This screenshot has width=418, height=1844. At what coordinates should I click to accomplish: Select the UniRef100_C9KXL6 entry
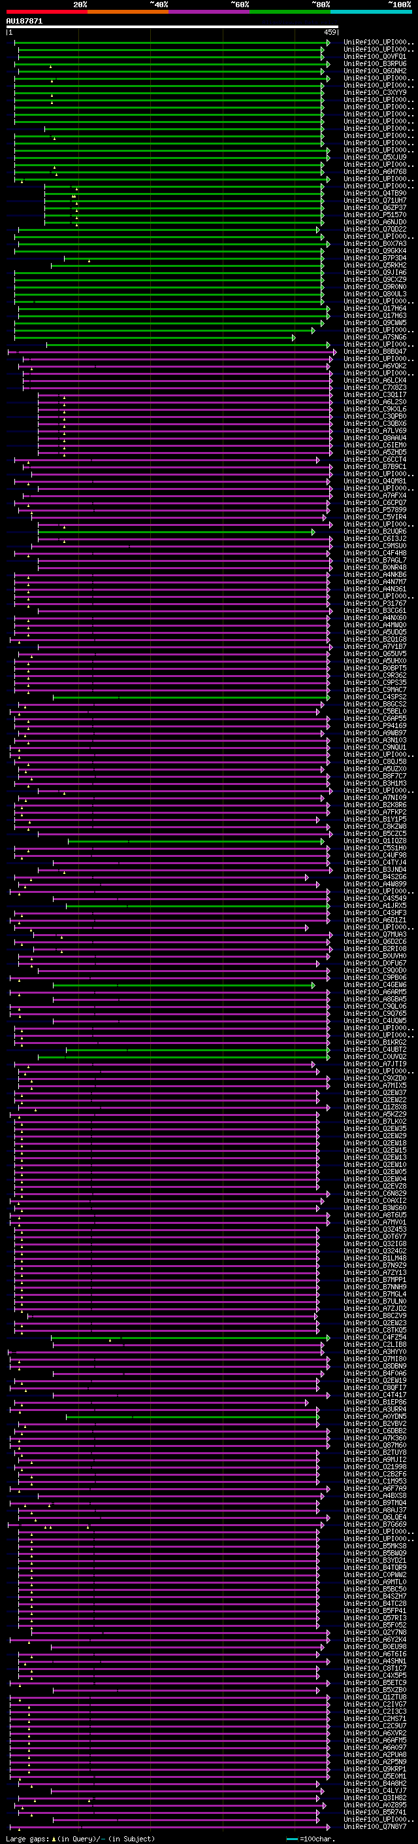point(375,409)
